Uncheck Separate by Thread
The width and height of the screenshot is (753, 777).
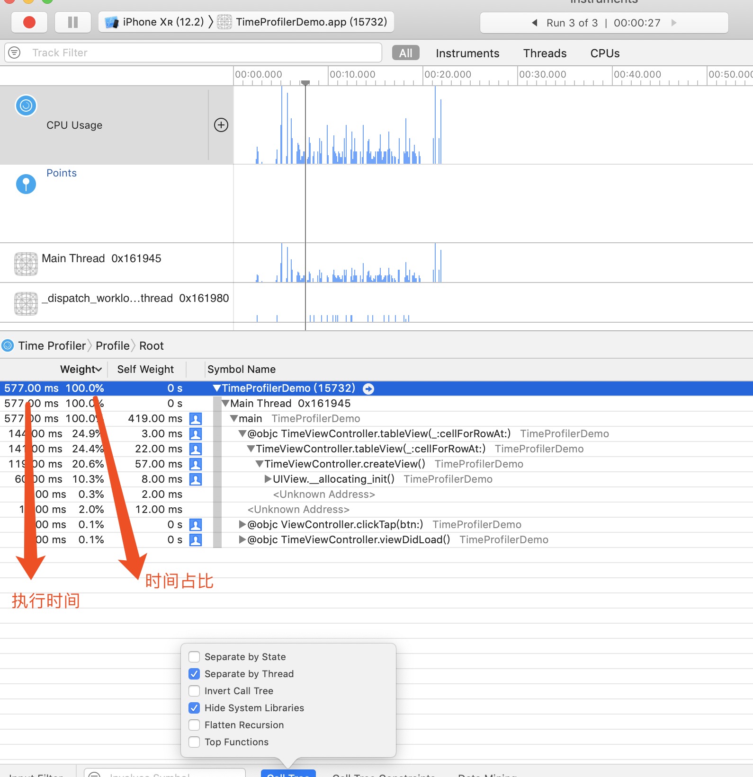pos(194,674)
